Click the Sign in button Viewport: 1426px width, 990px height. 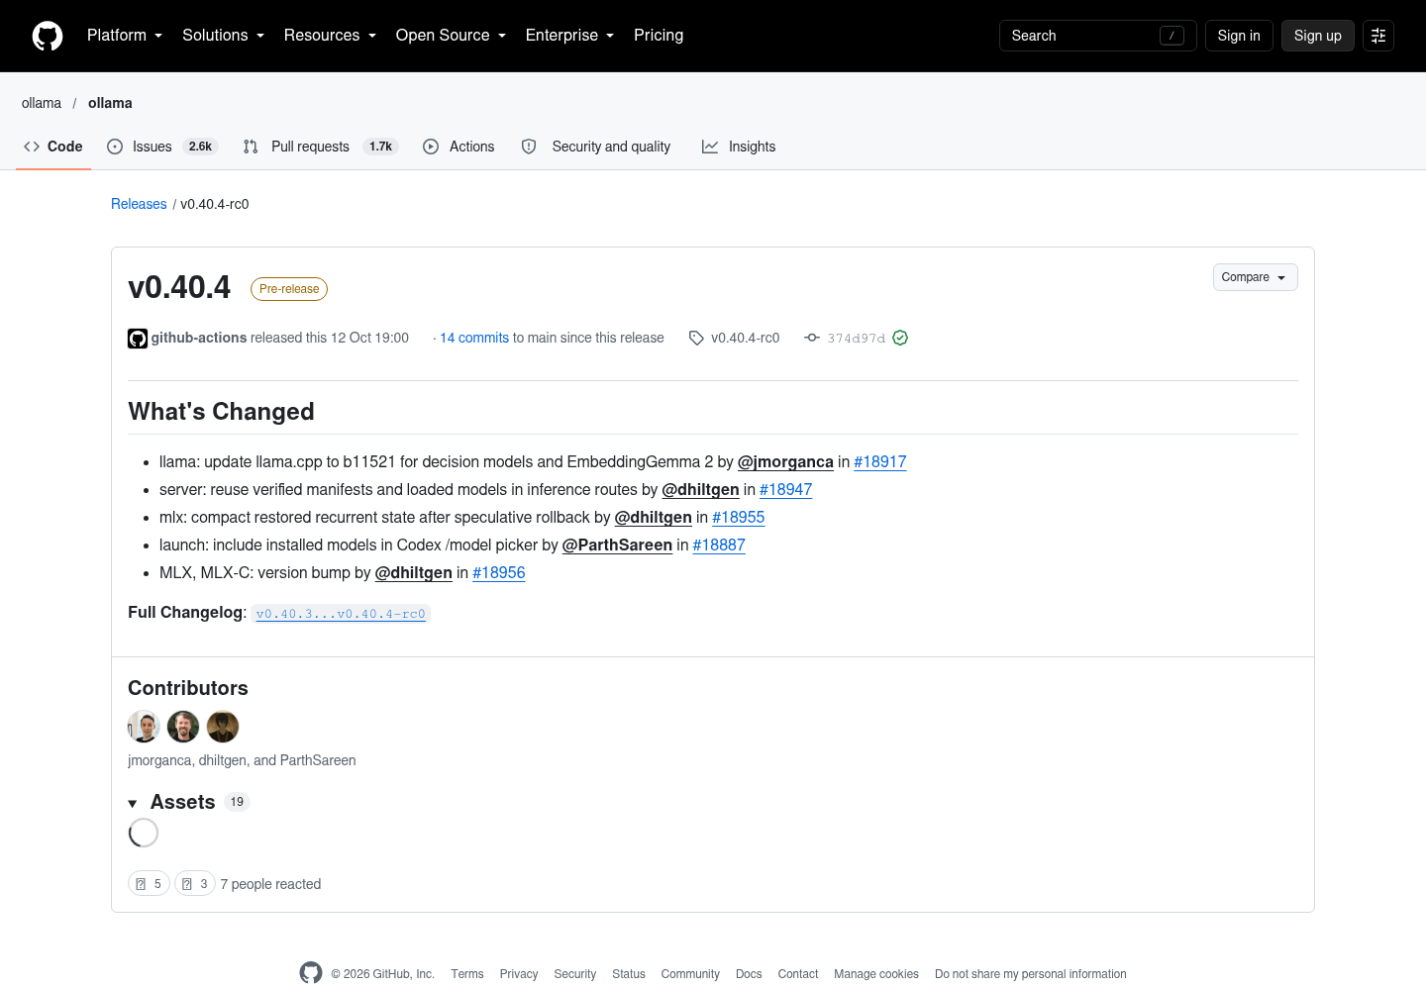coord(1239,36)
